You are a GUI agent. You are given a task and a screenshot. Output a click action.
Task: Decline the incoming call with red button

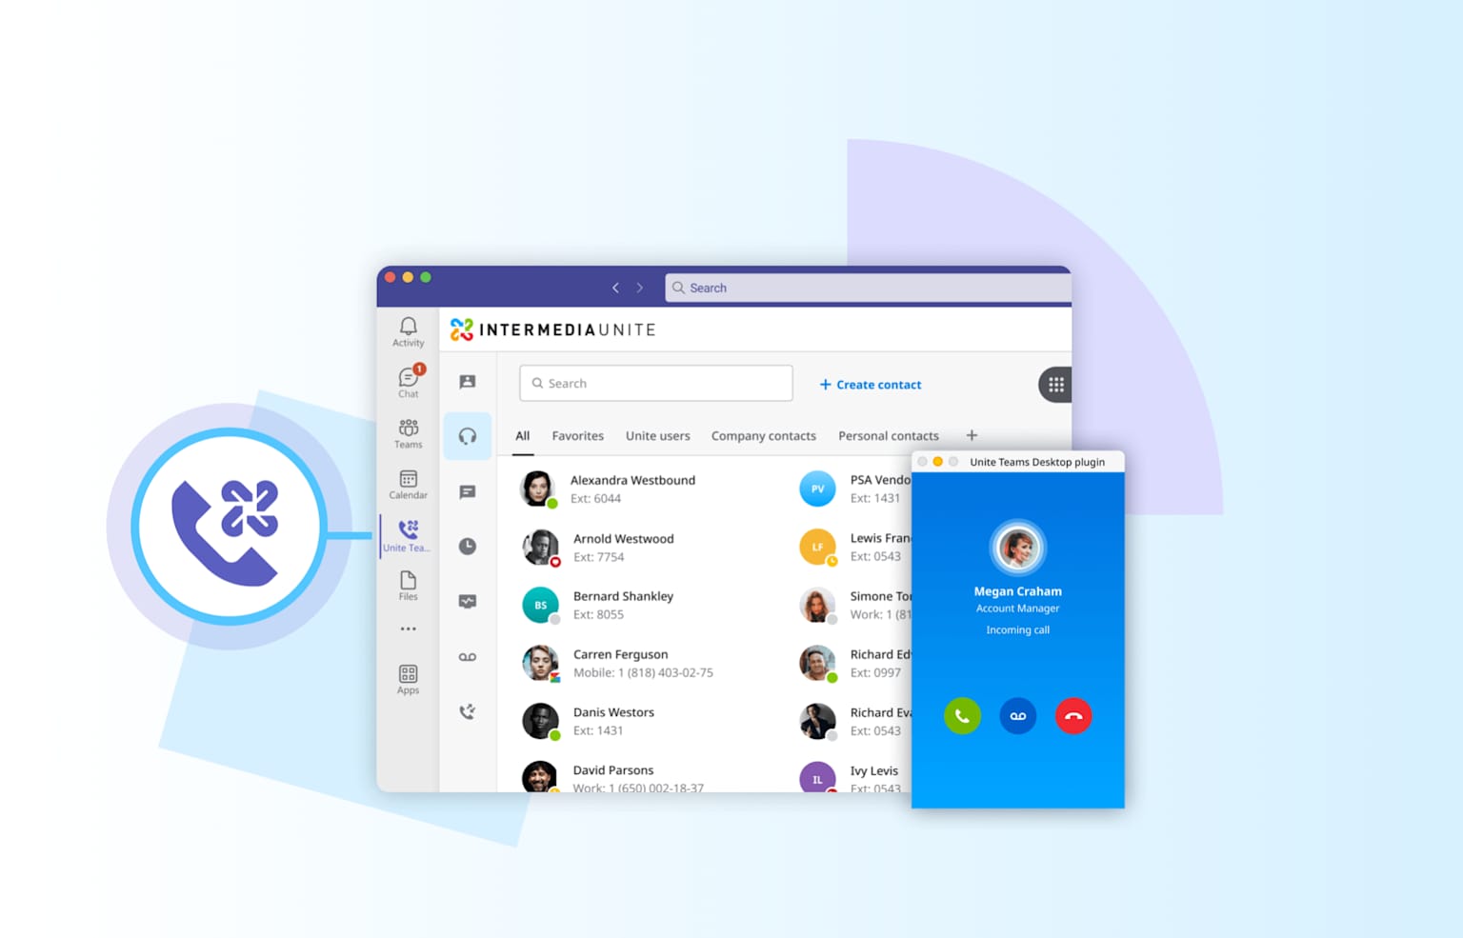1073,716
